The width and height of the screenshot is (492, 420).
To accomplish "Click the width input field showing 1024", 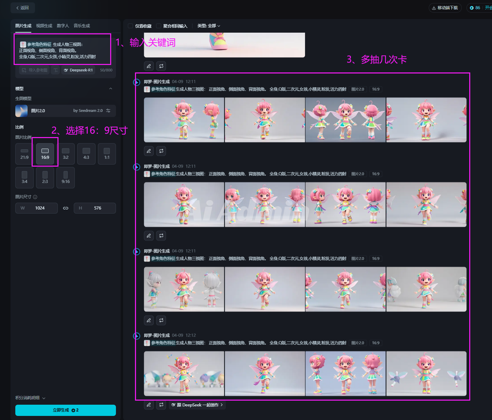I will click(40, 208).
